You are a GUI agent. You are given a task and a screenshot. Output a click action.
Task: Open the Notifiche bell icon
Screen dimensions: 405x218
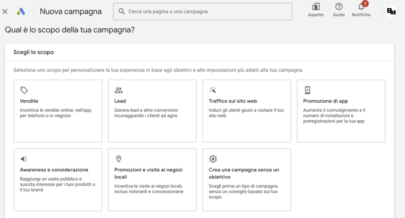(361, 7)
